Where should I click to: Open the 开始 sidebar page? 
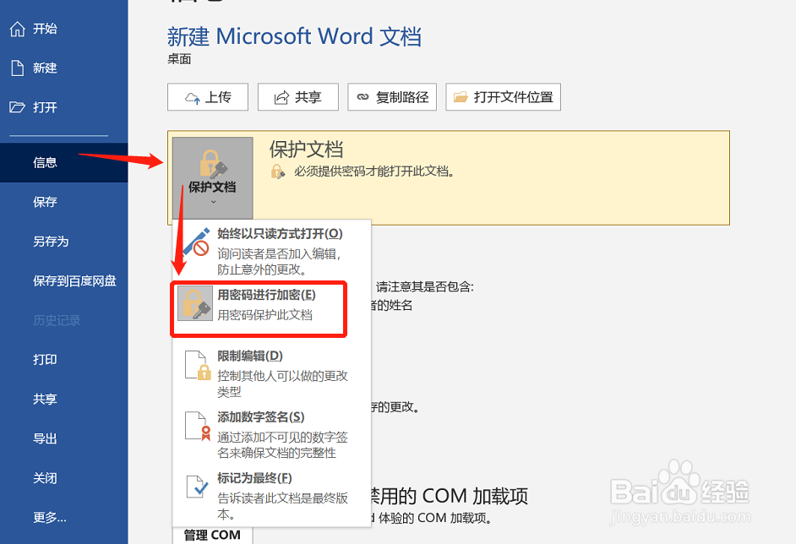[64, 29]
